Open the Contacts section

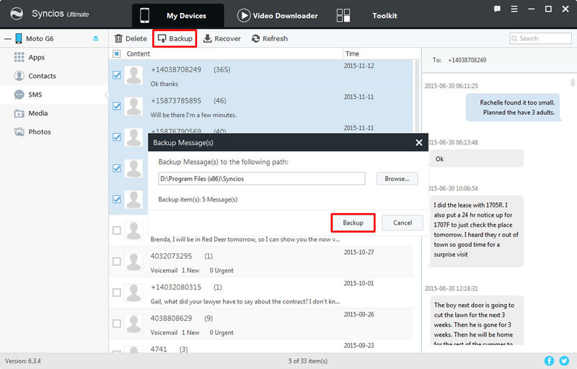point(54,76)
